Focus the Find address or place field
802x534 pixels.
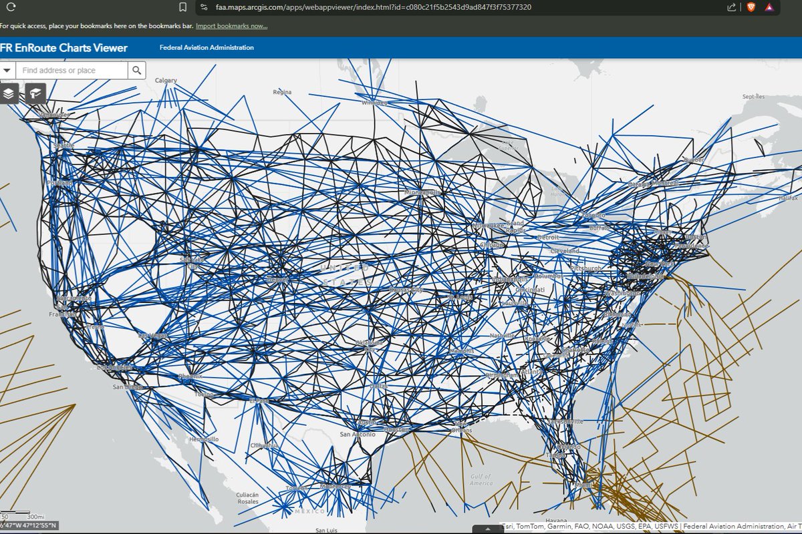coord(72,70)
